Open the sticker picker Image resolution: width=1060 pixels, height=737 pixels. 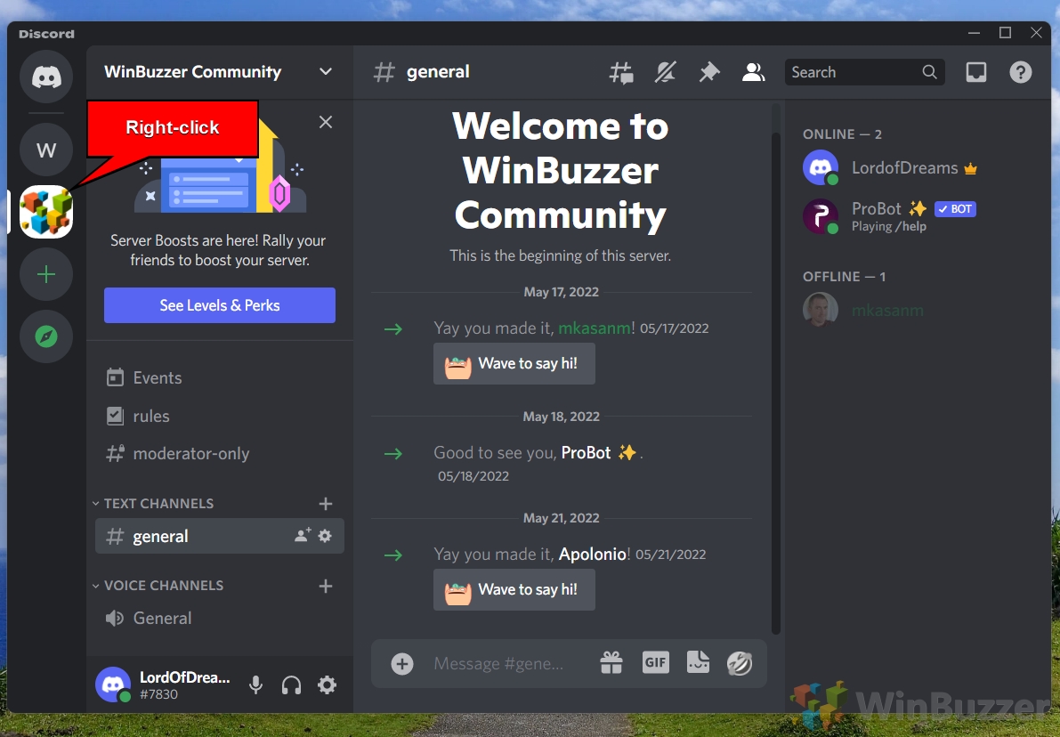point(698,663)
